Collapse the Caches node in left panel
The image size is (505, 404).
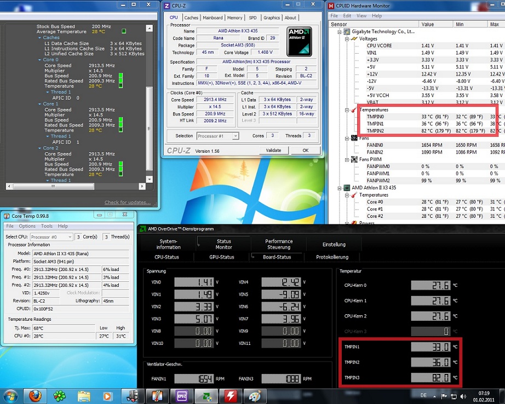[x=39, y=38]
